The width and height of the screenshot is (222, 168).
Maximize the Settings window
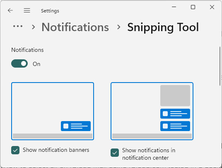click(193, 7)
